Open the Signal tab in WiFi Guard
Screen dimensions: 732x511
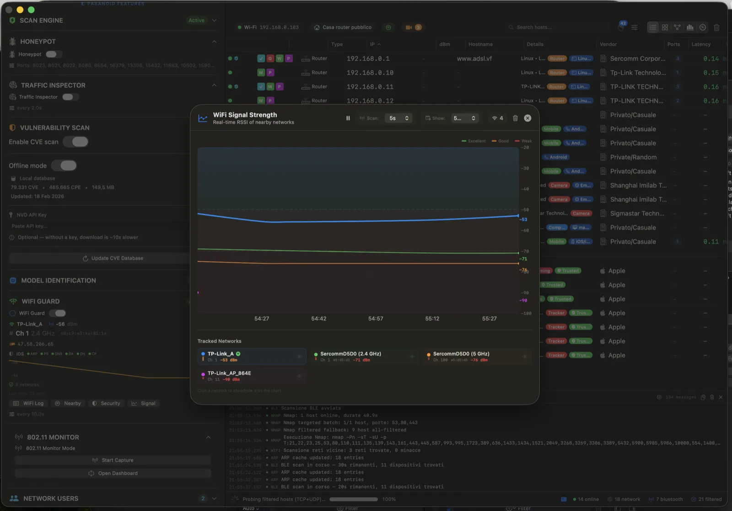[x=144, y=404]
